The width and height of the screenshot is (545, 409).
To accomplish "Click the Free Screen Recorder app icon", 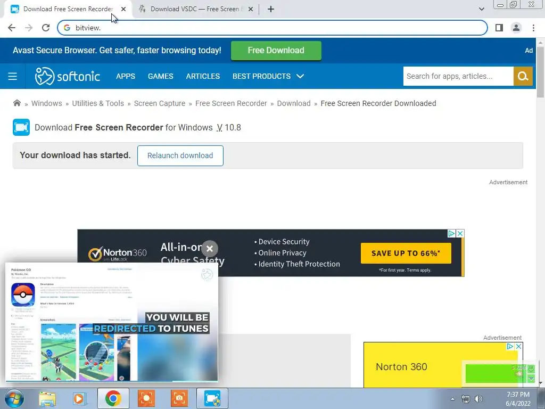I will pos(21,127).
